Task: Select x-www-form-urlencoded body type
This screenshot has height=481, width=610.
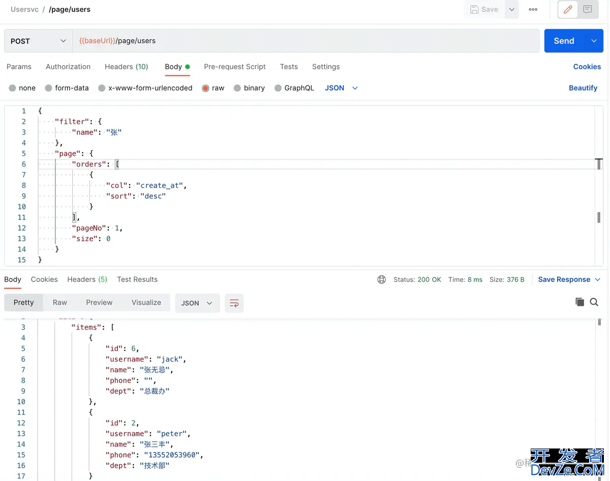Action: tap(145, 88)
